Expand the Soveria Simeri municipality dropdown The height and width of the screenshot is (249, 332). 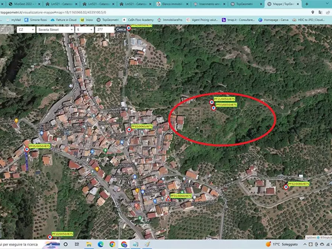click(55, 30)
